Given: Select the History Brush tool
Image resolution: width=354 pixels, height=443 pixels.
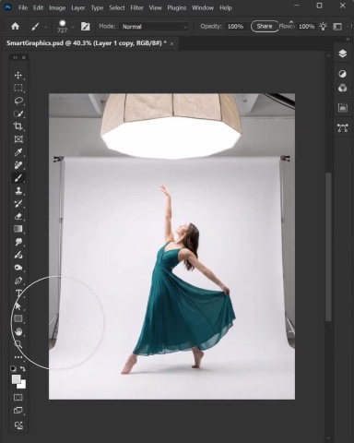Looking at the screenshot, I should click(x=18, y=203).
